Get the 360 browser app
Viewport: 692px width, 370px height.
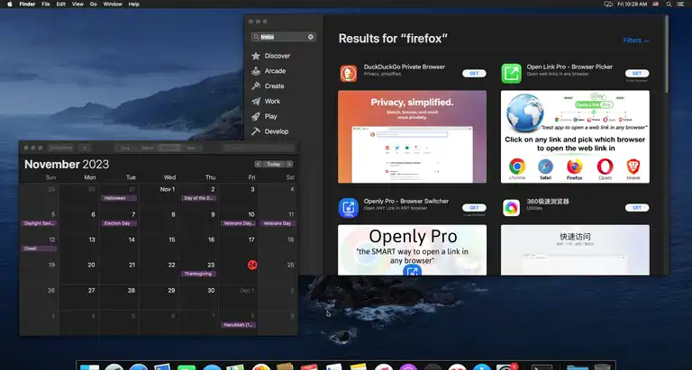pos(637,208)
